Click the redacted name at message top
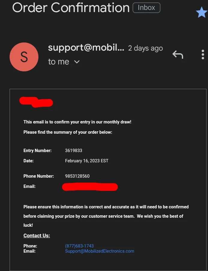This screenshot has width=208, height=271. coord(36,102)
